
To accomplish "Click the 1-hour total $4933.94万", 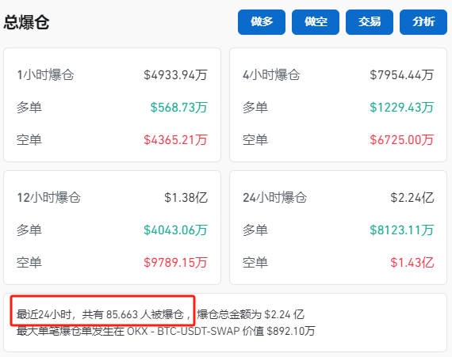I will pos(175,74).
